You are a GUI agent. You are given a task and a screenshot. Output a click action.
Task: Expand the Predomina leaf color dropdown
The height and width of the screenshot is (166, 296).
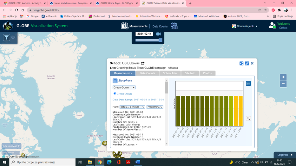pyautogui.click(x=155, y=107)
